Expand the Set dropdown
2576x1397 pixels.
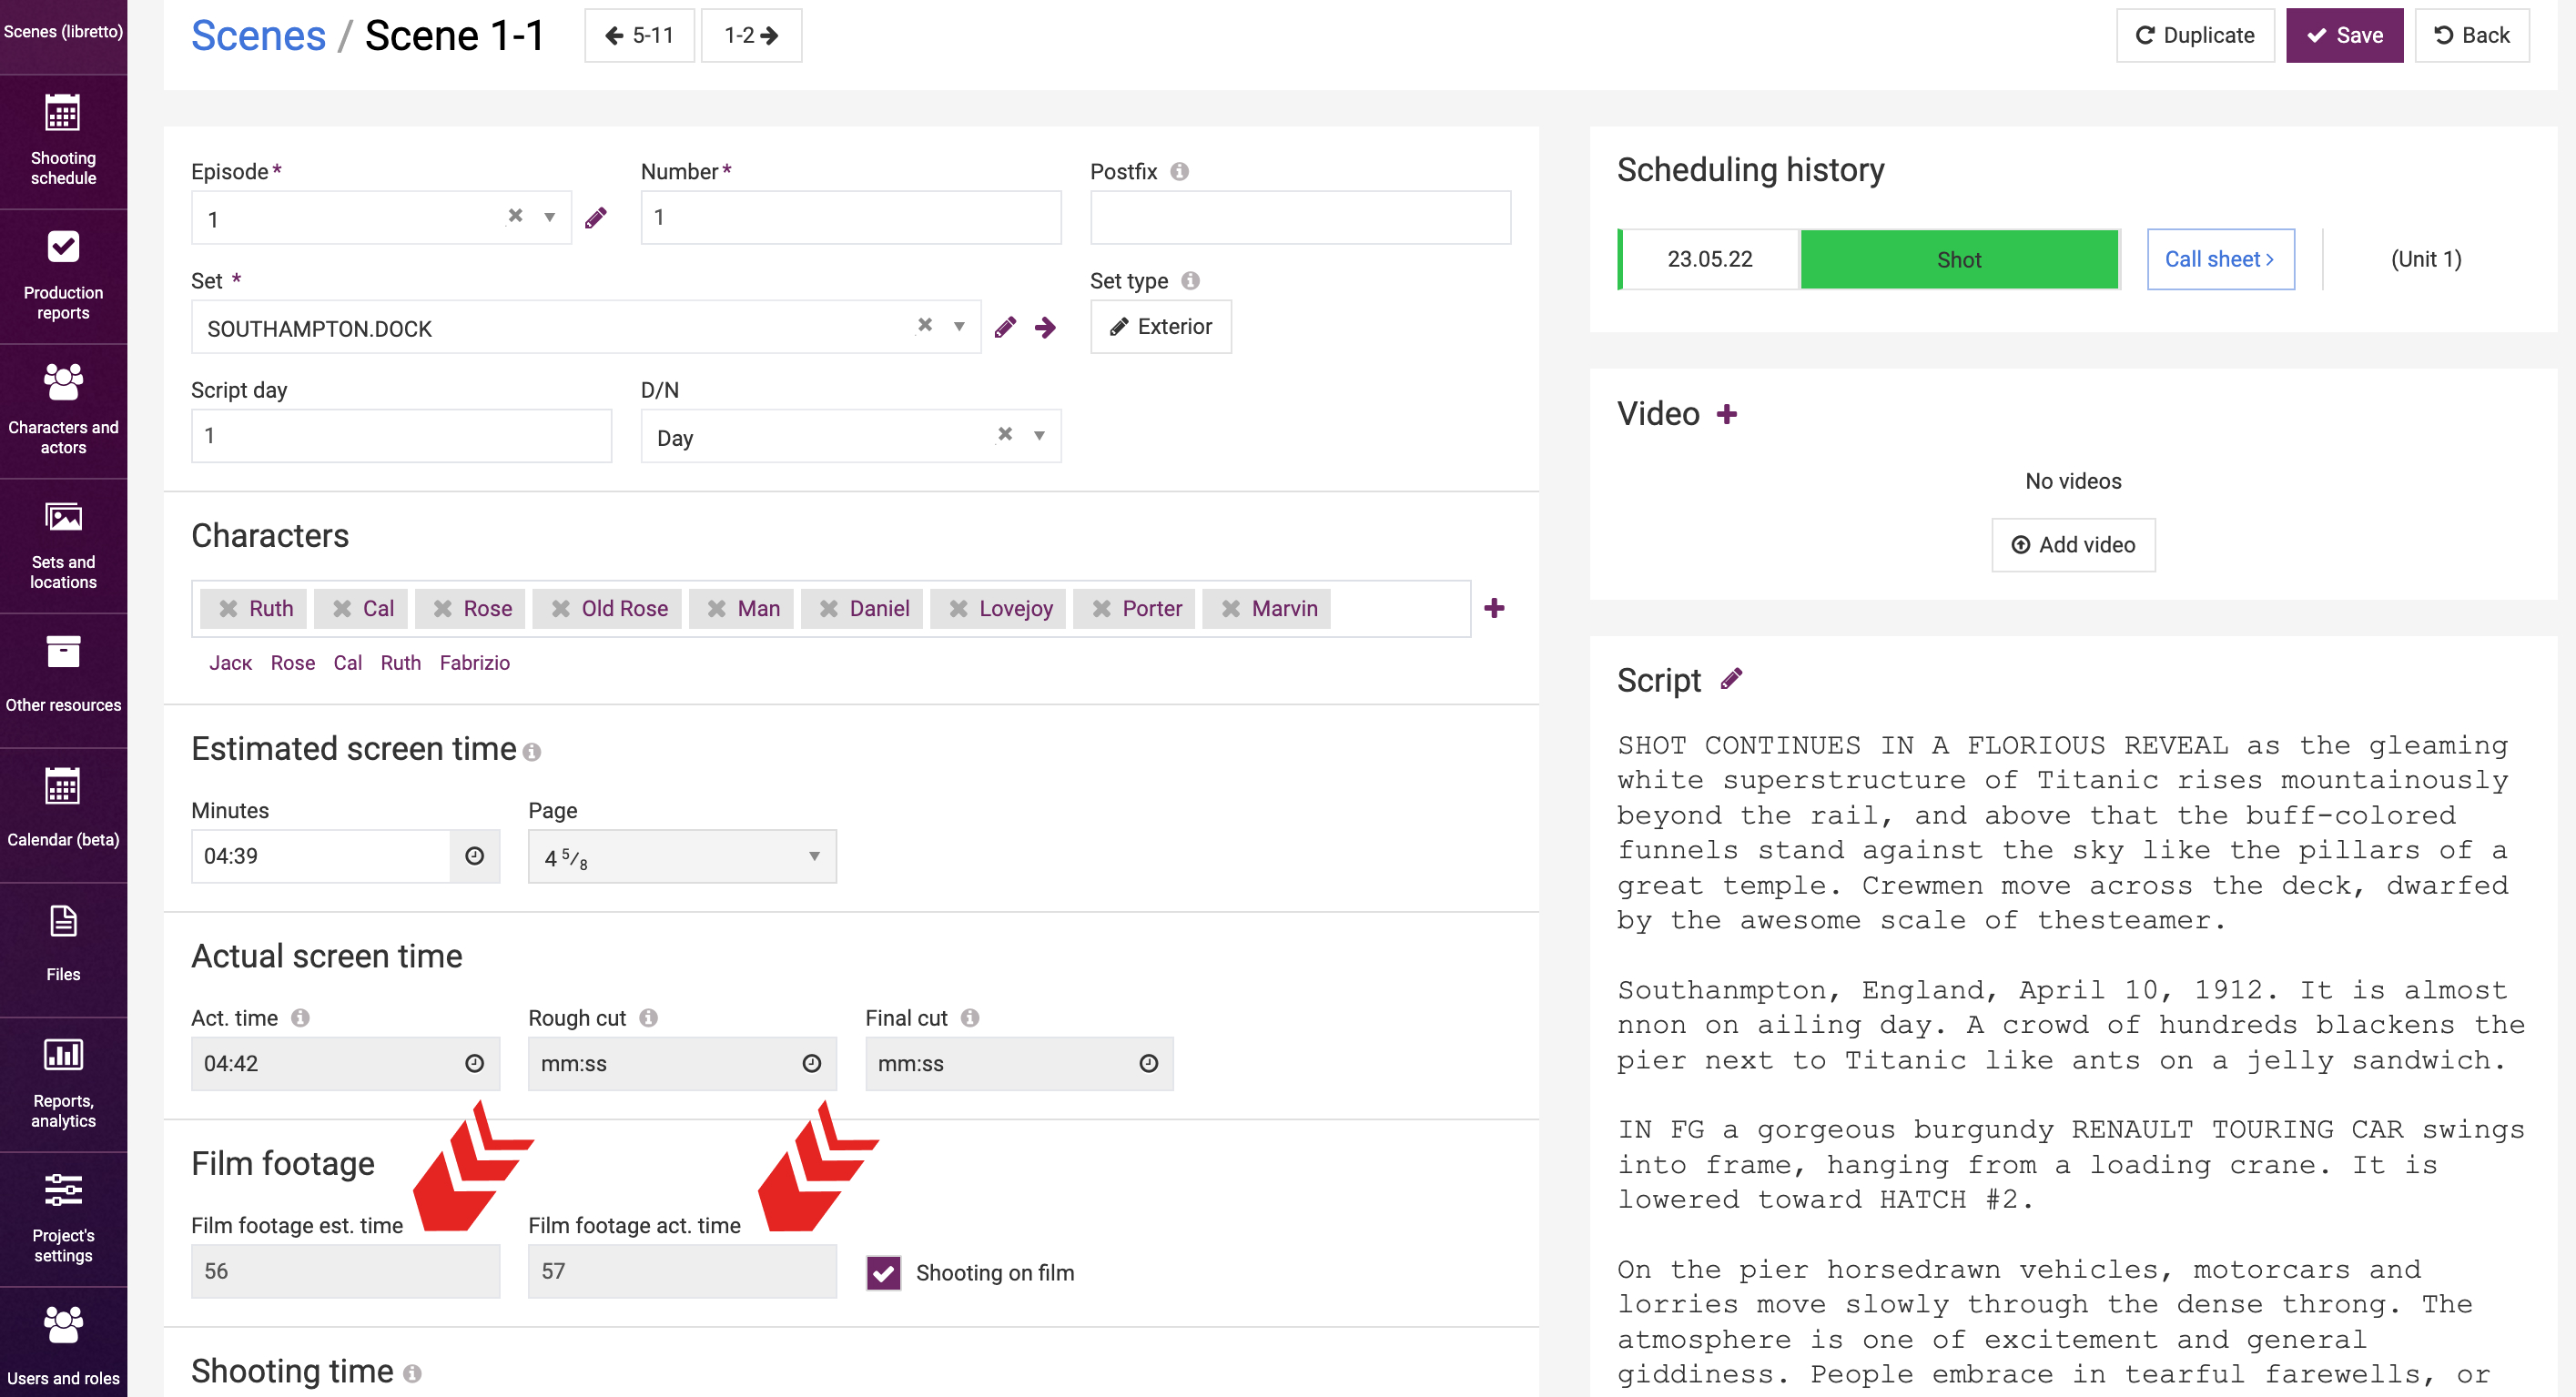pyautogui.click(x=959, y=326)
